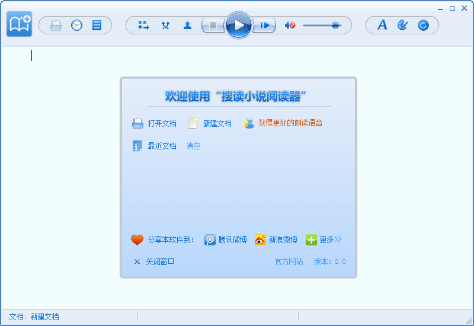Image resolution: width=474 pixels, height=326 pixels.
Task: Click the 分享本软件到: label
Action: (171, 240)
